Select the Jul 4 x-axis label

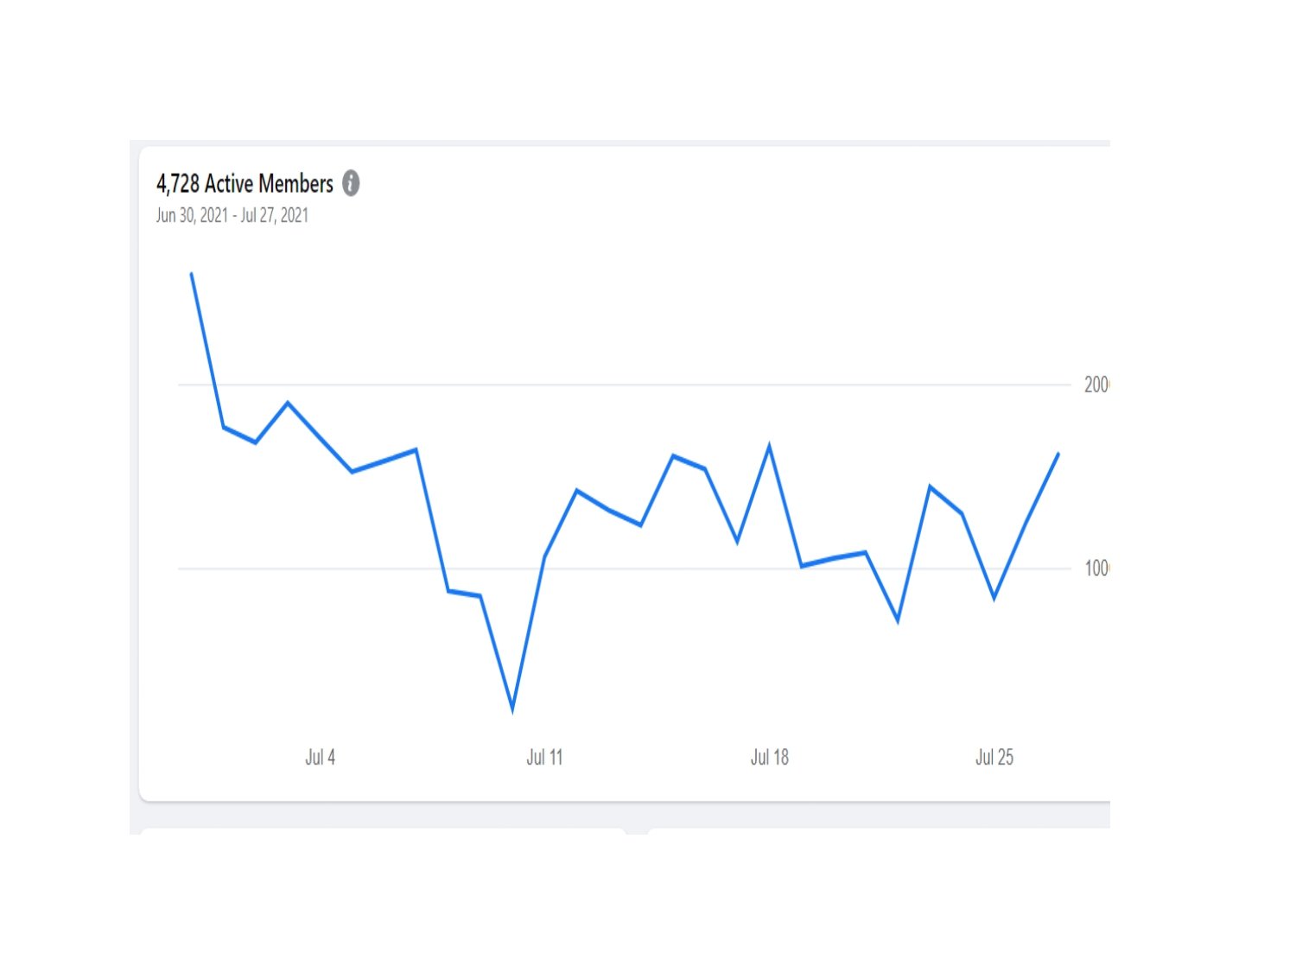click(x=320, y=758)
